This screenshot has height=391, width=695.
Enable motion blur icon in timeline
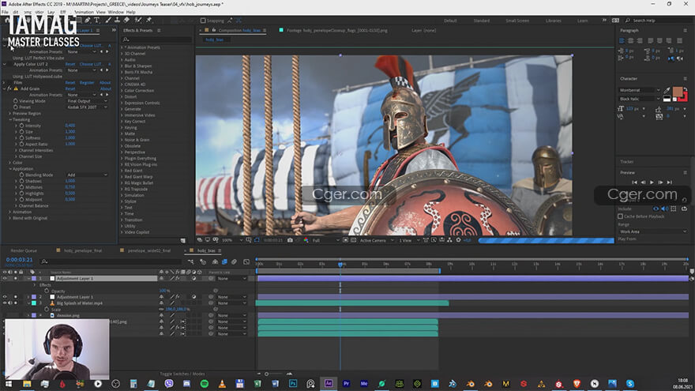[234, 262]
